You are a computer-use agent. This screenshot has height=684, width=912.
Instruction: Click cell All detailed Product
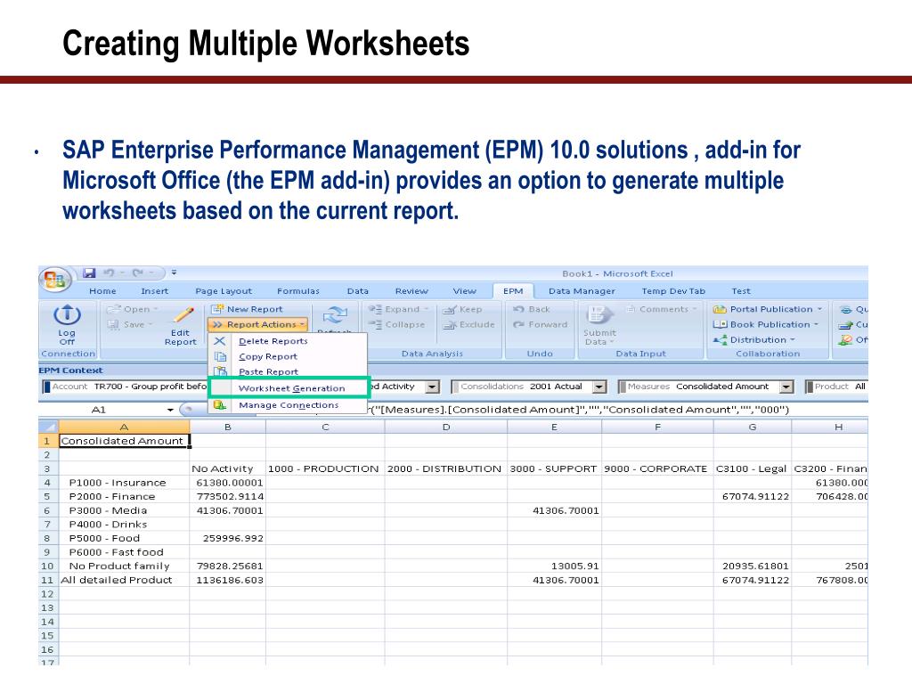pyautogui.click(x=124, y=580)
